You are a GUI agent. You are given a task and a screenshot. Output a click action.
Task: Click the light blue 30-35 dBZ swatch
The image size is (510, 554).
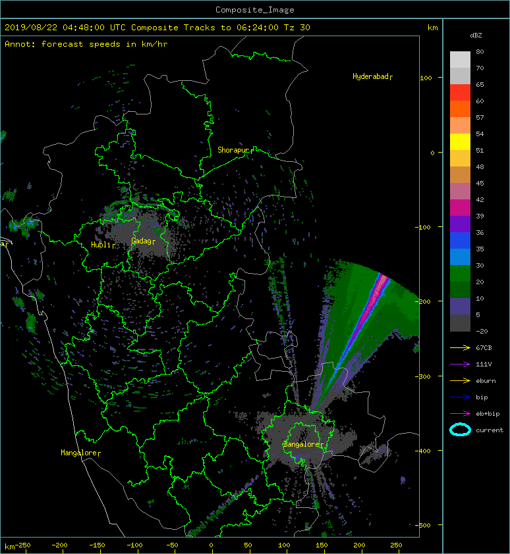click(x=460, y=257)
